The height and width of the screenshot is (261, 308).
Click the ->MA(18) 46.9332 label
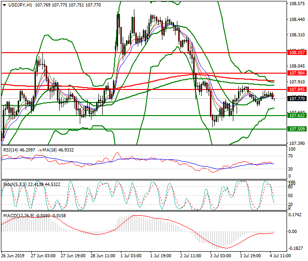[x=56, y=150]
